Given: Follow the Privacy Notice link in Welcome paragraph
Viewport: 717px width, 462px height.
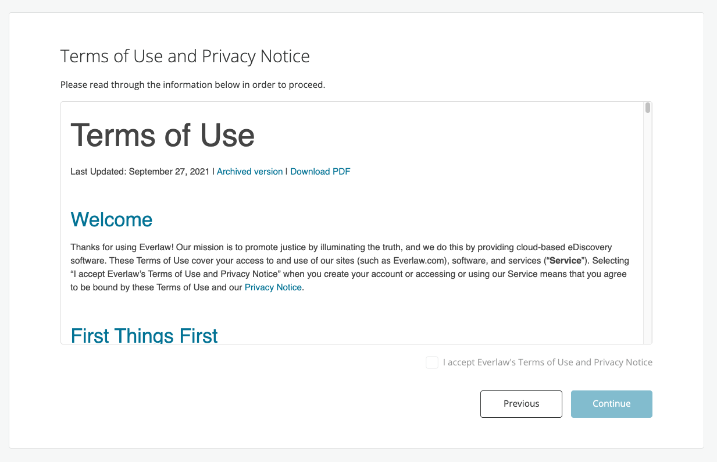Looking at the screenshot, I should 273,287.
